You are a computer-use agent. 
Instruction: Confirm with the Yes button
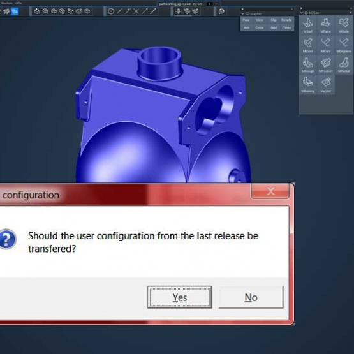point(180,297)
